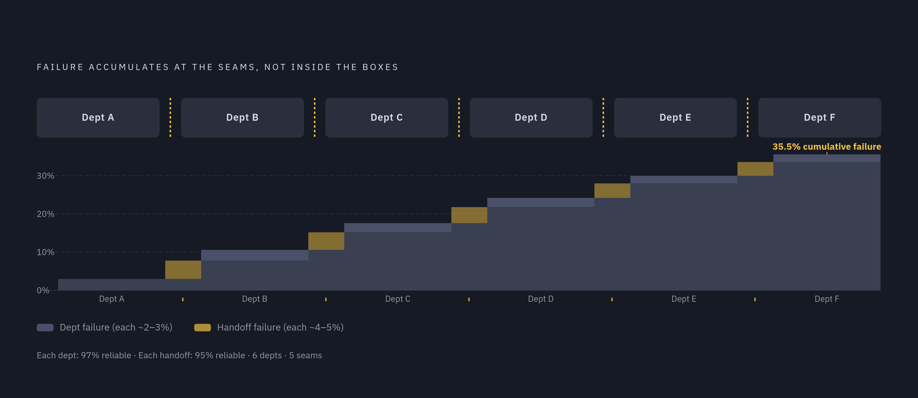
Task: Click the 35.5% cumulative failure annotation
Action: (827, 147)
